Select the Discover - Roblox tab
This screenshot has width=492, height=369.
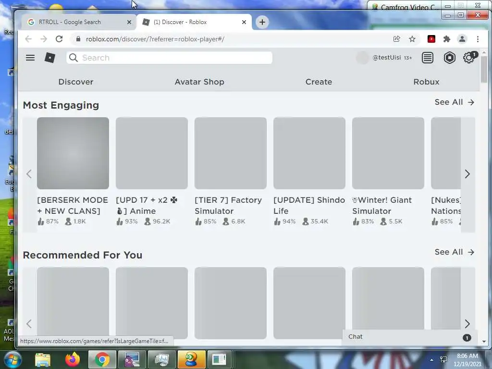[x=194, y=22]
